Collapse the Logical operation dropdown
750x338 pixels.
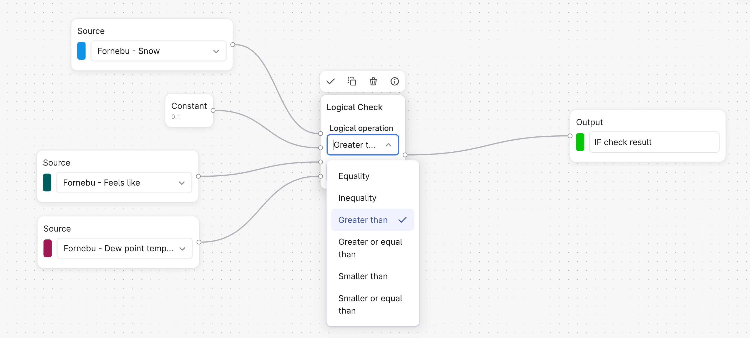[388, 145]
